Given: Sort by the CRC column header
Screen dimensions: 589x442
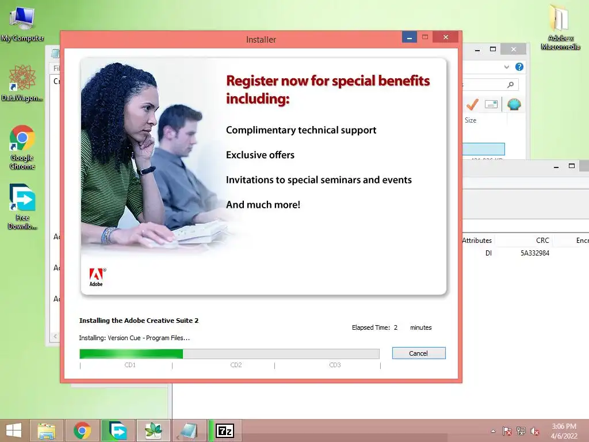Looking at the screenshot, I should pyautogui.click(x=542, y=241).
